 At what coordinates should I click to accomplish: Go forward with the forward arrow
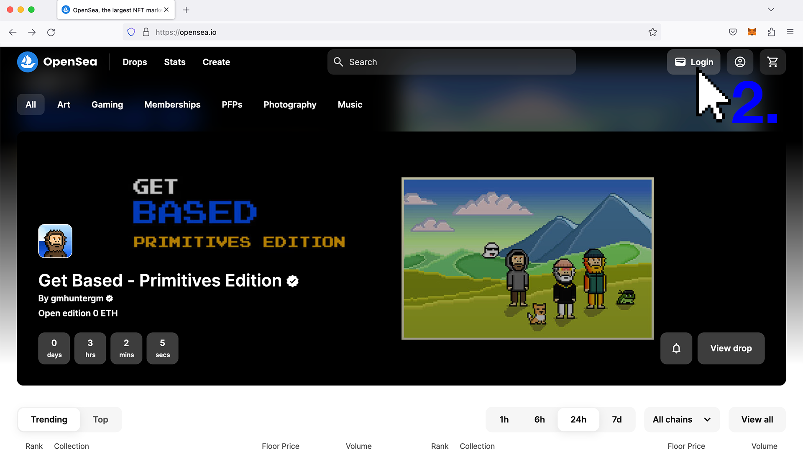pyautogui.click(x=32, y=32)
